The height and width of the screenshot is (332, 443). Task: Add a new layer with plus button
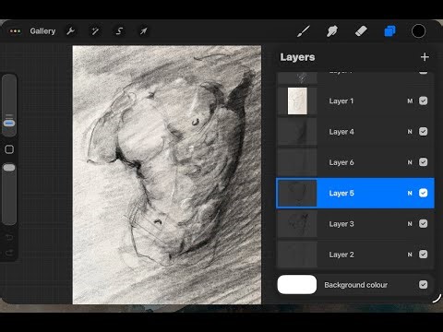pyautogui.click(x=425, y=57)
